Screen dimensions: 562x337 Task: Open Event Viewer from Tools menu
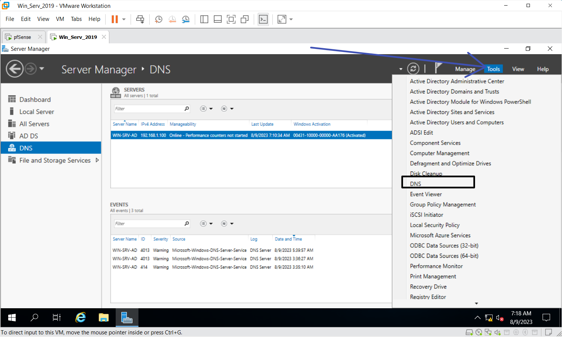[426, 194]
